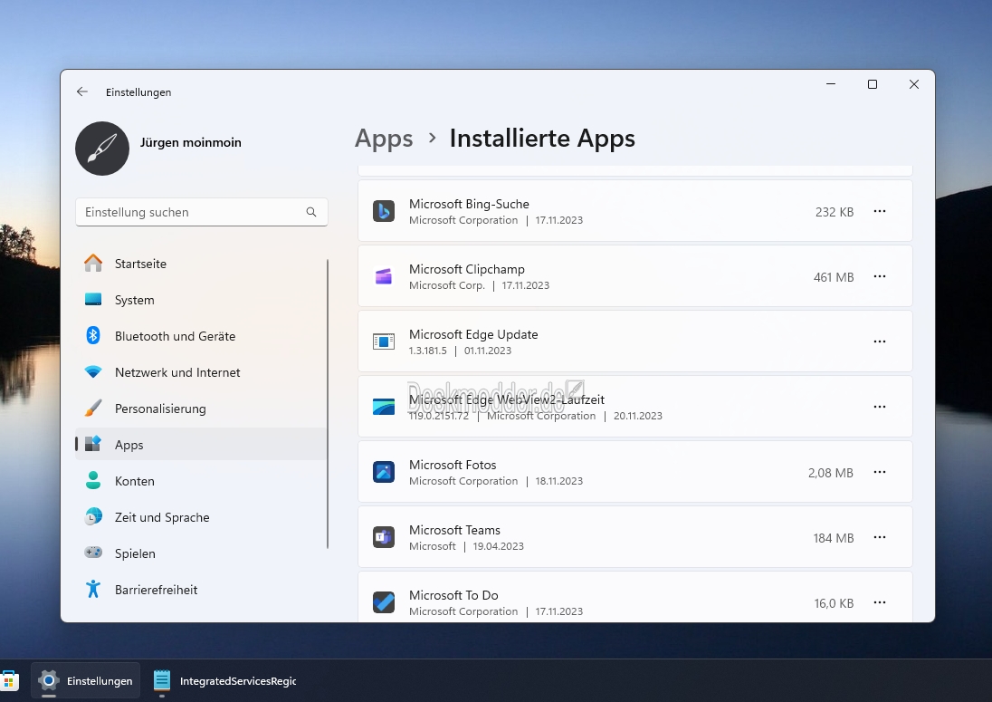Click the sidebar navigation scrollbar
The width and height of the screenshot is (992, 702).
tap(328, 404)
